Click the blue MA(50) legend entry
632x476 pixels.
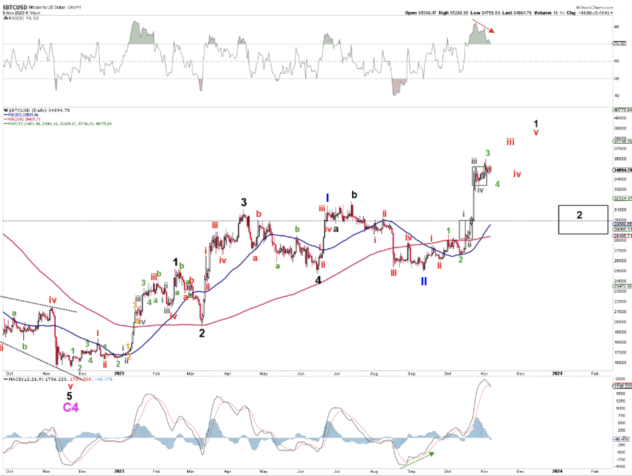[21, 115]
